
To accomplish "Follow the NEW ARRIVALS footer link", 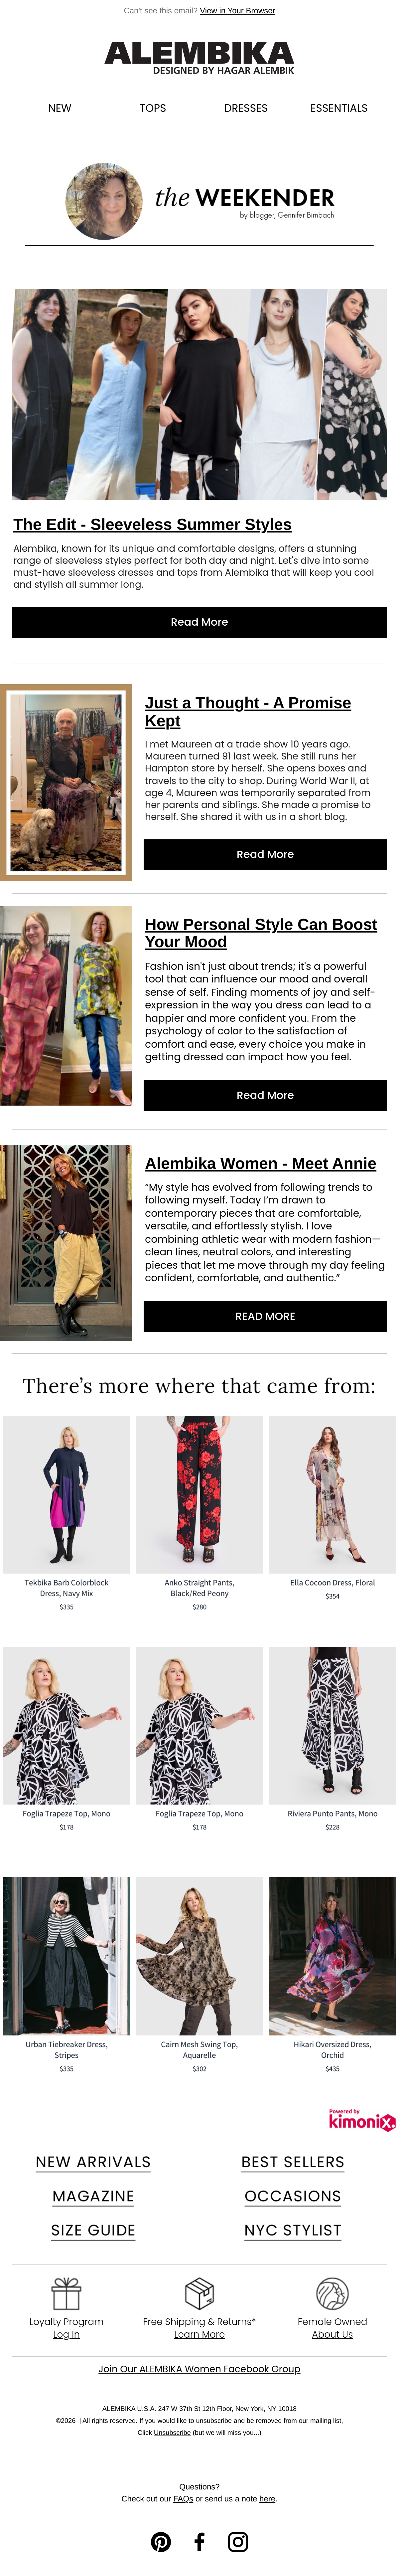I will tap(93, 2162).
